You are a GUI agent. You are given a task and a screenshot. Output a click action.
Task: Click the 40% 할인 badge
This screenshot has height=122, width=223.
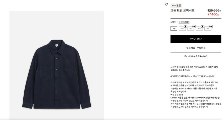click(x=176, y=6)
